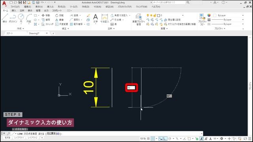
Task: Open the layer name dropdown showing 0
Action: coord(183,15)
